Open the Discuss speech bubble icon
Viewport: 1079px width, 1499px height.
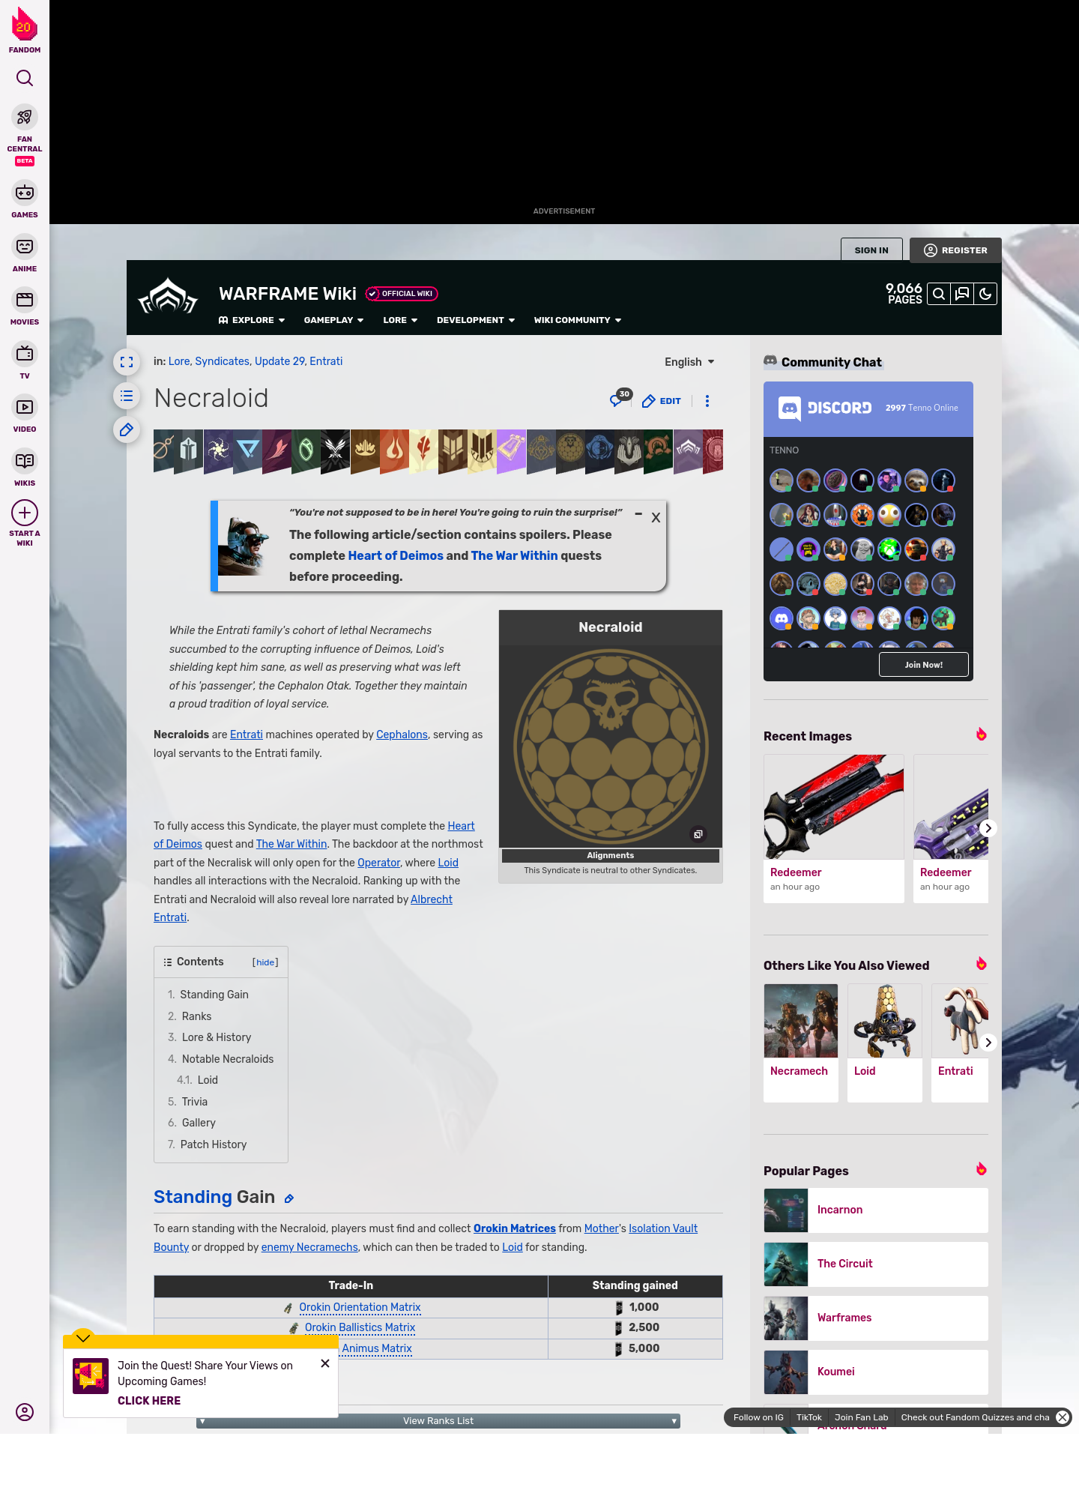pyautogui.click(x=962, y=295)
